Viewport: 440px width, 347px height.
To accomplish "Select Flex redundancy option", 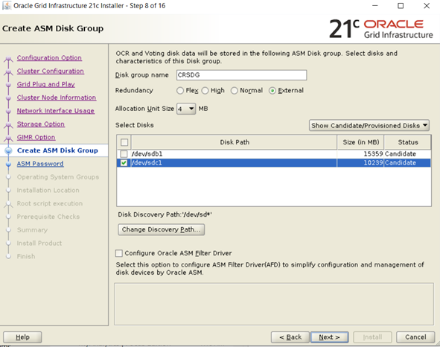I will pyautogui.click(x=180, y=91).
